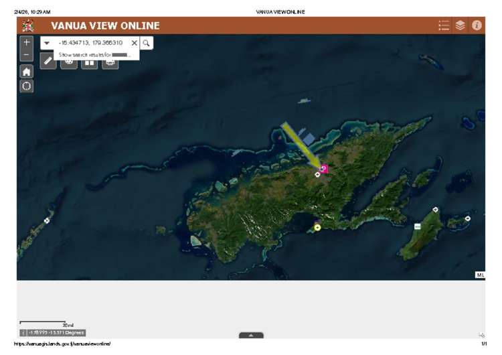Click the white marker atop the eastern island
Screen dimensions: 502x355
pos(436,210)
